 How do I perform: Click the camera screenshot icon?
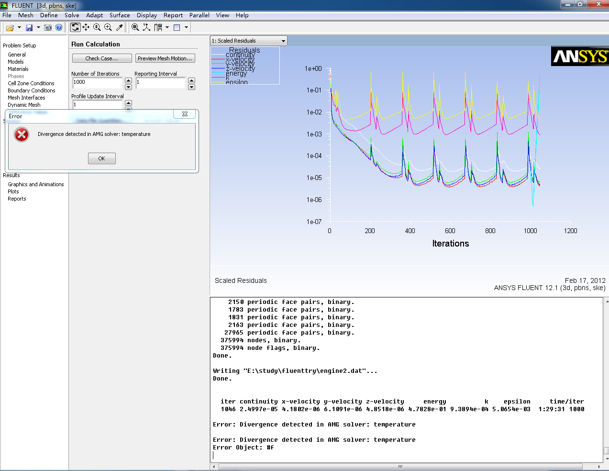(x=48, y=28)
